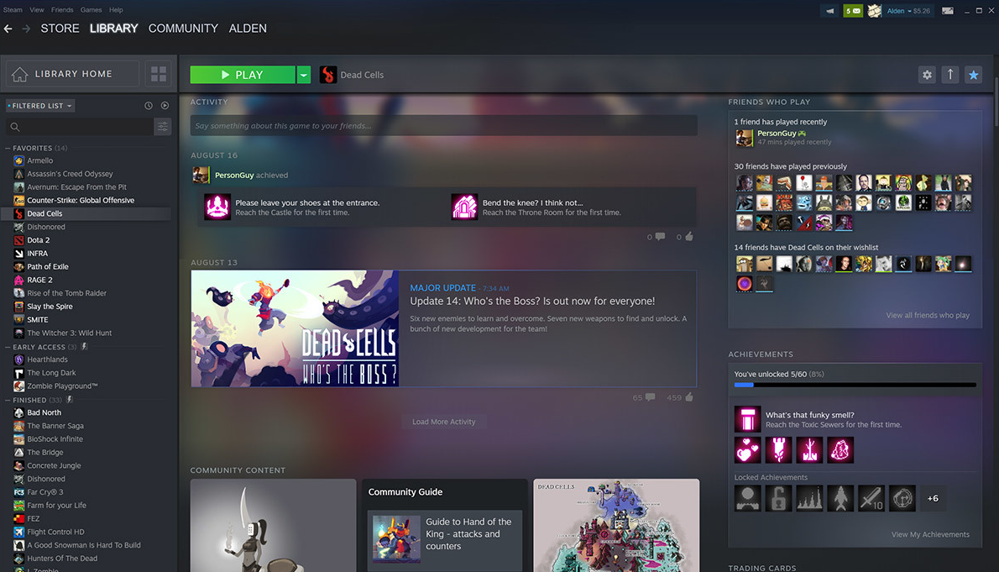This screenshot has width=999, height=572.
Task: Toggle the favorite star for Dead Cells
Action: pos(973,75)
